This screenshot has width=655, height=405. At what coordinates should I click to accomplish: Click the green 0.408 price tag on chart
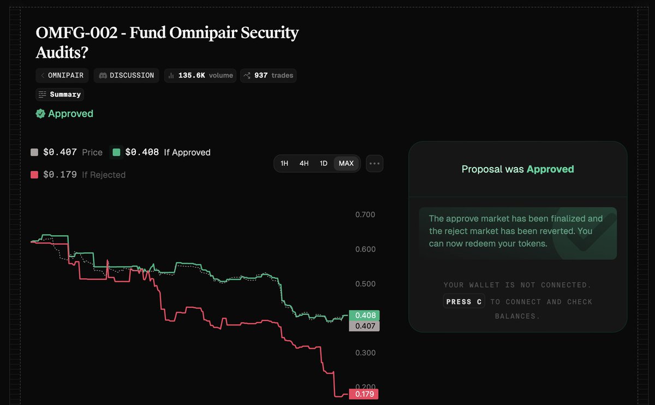pos(364,315)
